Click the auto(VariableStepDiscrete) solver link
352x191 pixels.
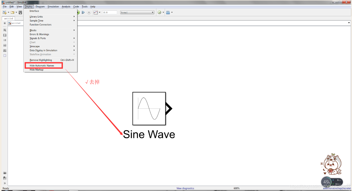coord(337,188)
